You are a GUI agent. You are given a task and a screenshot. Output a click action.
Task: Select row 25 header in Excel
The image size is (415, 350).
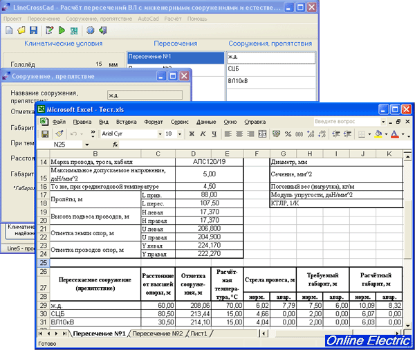(x=44, y=263)
